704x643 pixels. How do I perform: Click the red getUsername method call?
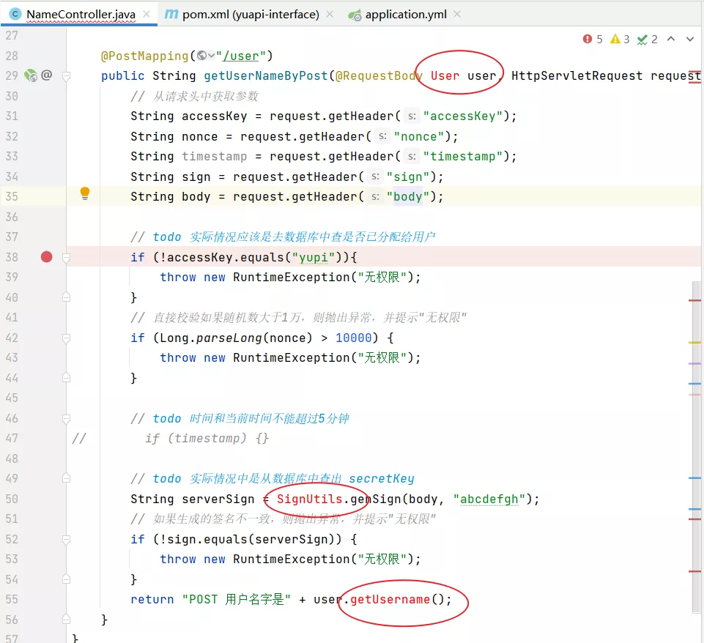pos(390,600)
